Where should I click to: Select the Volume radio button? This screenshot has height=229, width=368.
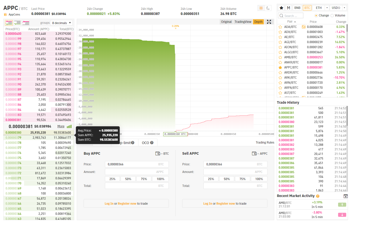click(332, 15)
